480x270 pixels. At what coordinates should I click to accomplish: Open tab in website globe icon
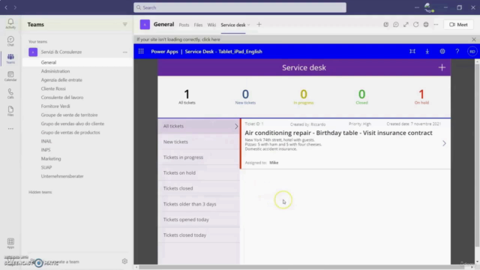(426, 25)
